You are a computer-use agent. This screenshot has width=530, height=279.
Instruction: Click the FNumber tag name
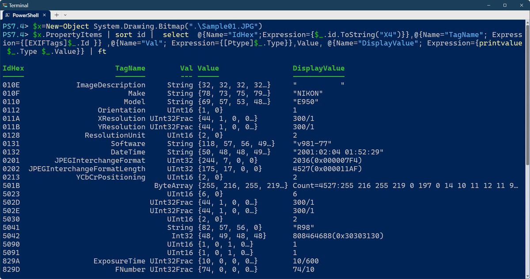point(130,270)
